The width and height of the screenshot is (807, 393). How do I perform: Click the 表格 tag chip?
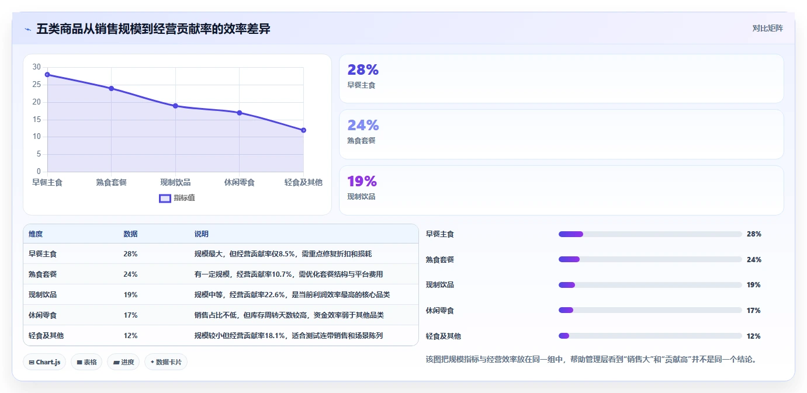pos(86,362)
